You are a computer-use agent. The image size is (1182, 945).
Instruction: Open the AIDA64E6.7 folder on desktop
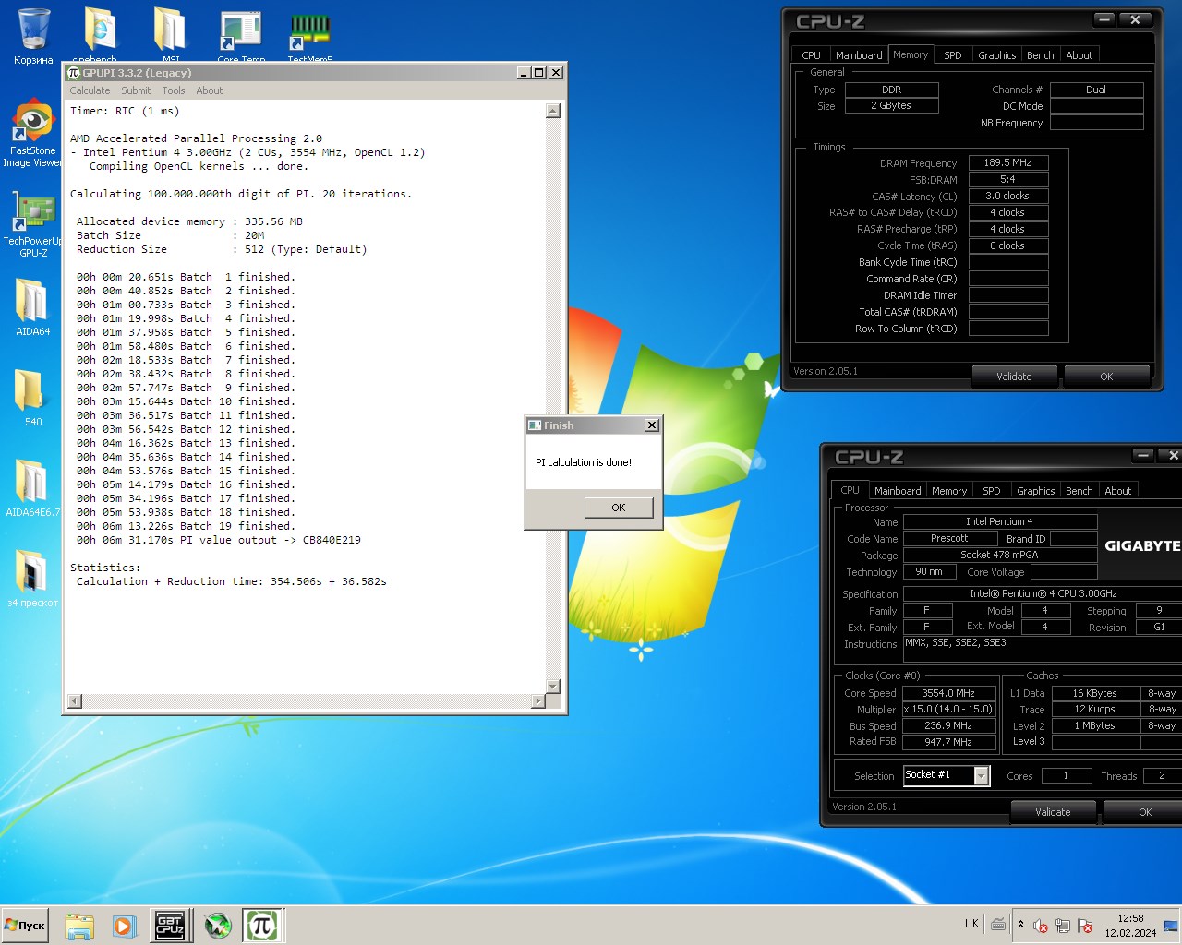pyautogui.click(x=32, y=489)
